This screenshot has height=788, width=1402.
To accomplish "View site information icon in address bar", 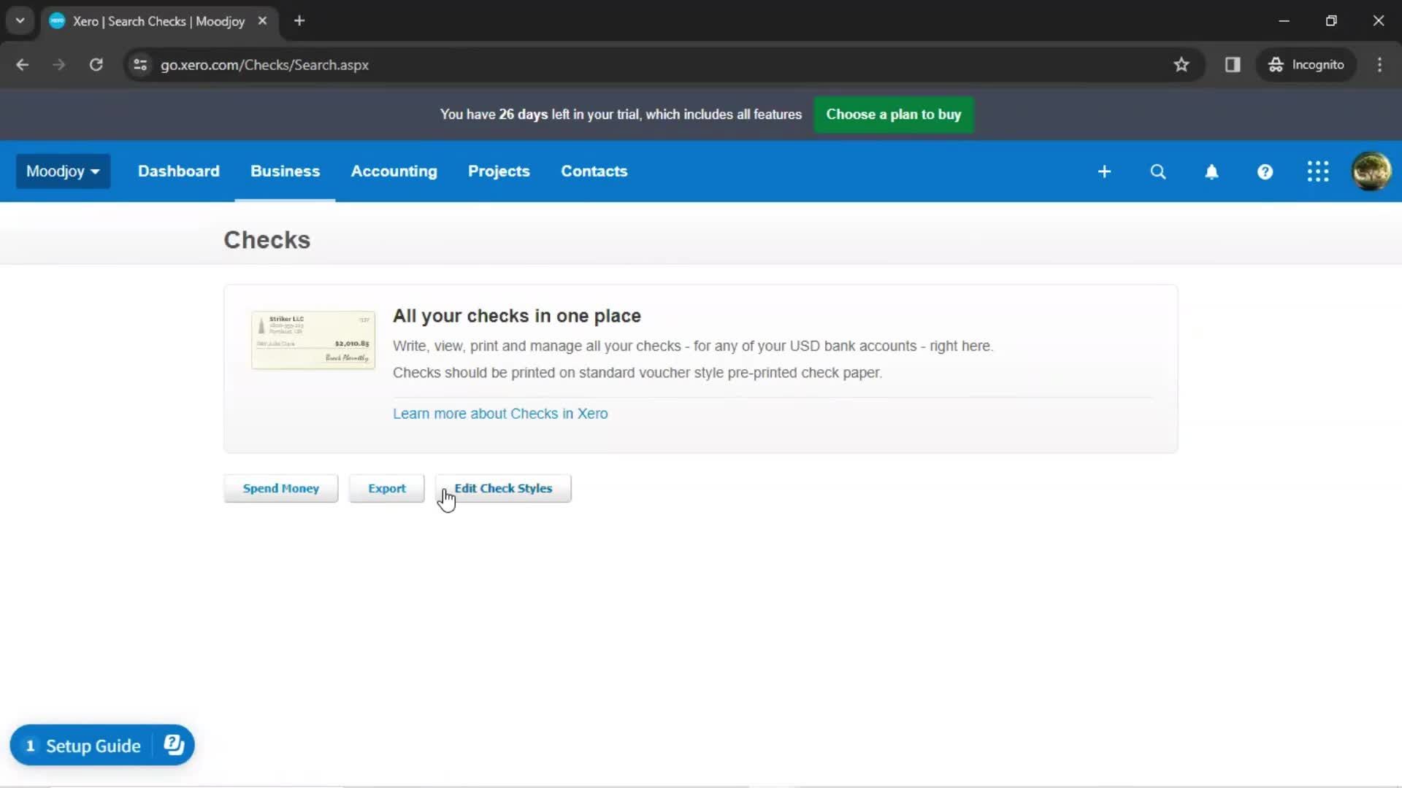I will coord(140,65).
